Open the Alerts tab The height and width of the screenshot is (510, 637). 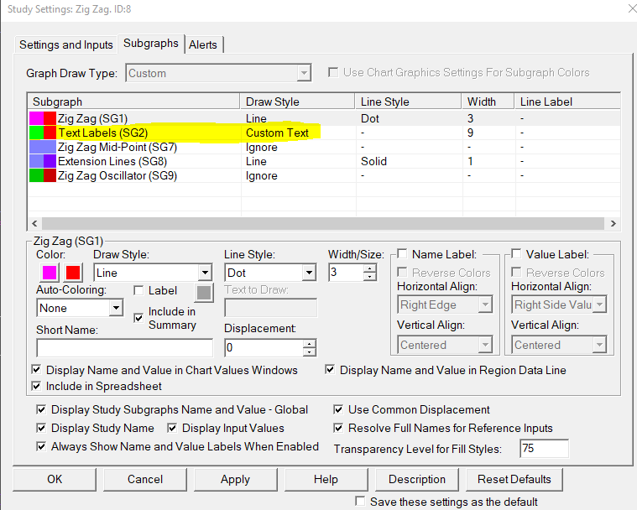203,44
